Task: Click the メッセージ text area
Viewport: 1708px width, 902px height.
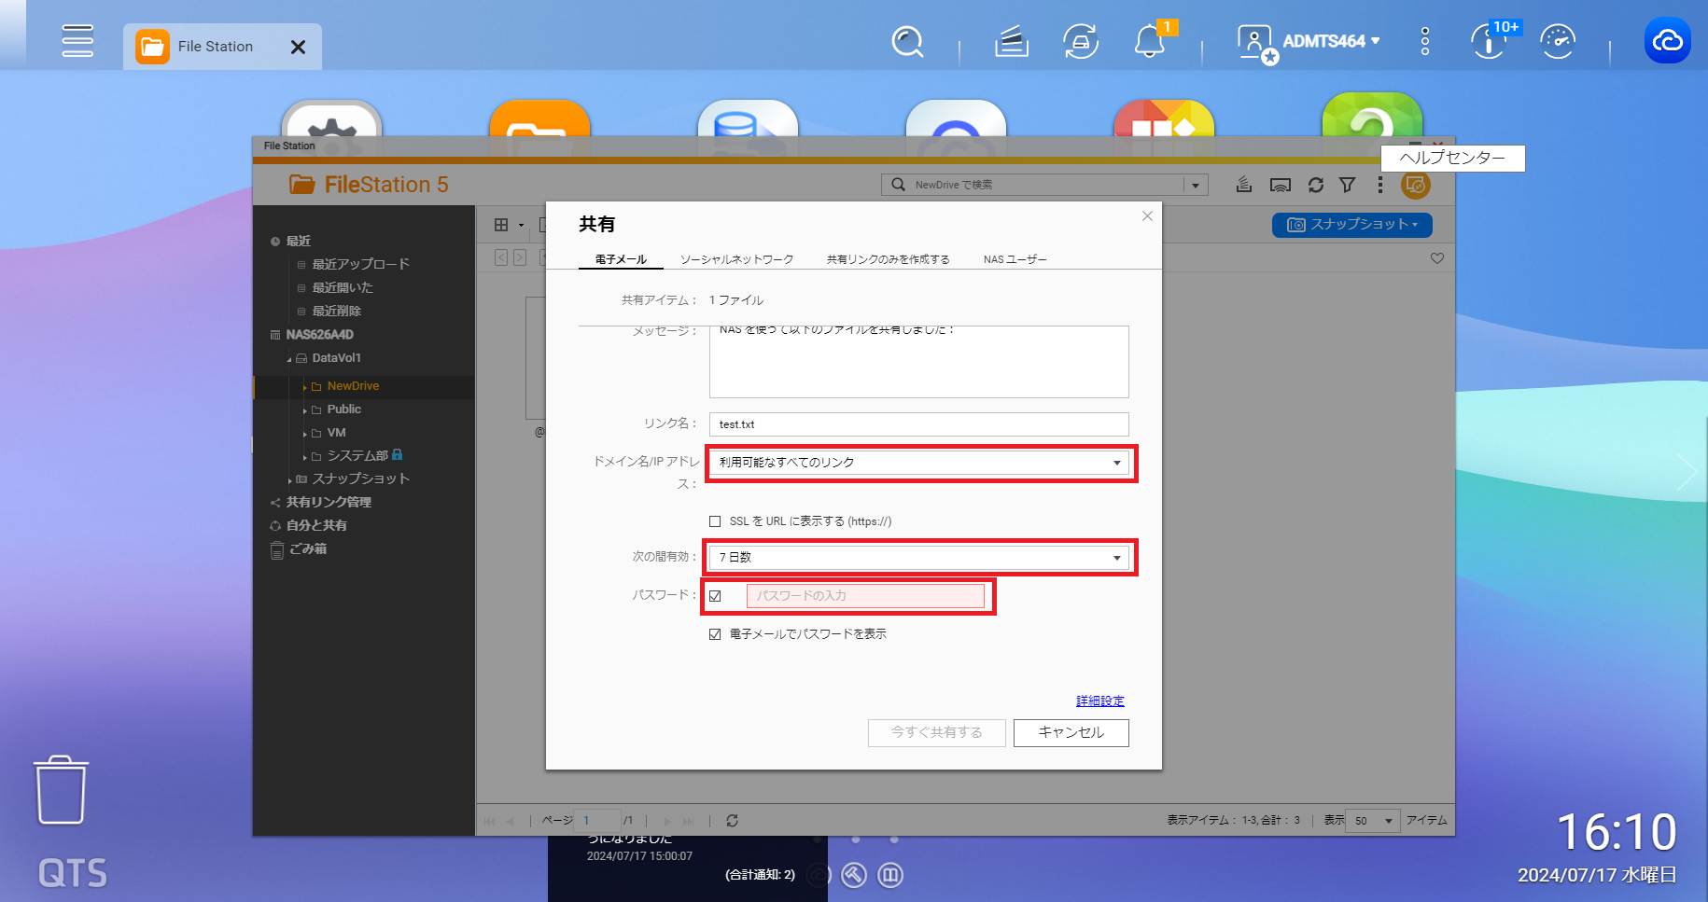Action: 918,362
